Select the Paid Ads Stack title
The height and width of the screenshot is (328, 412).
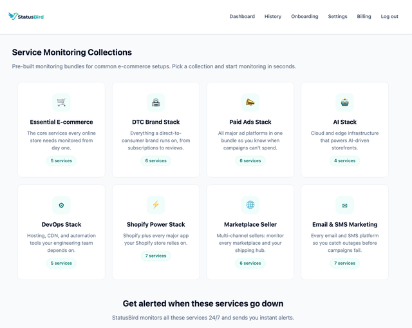[x=250, y=122]
